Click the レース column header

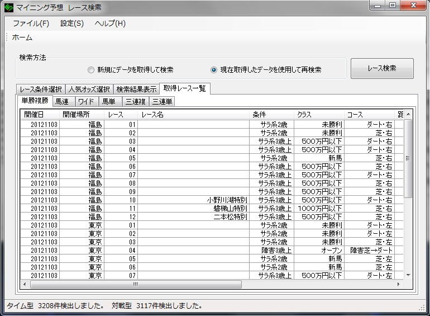point(121,115)
